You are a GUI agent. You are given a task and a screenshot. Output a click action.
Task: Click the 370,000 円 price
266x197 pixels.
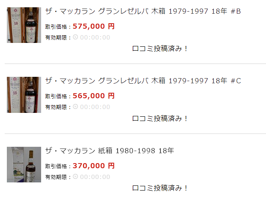click(94, 166)
